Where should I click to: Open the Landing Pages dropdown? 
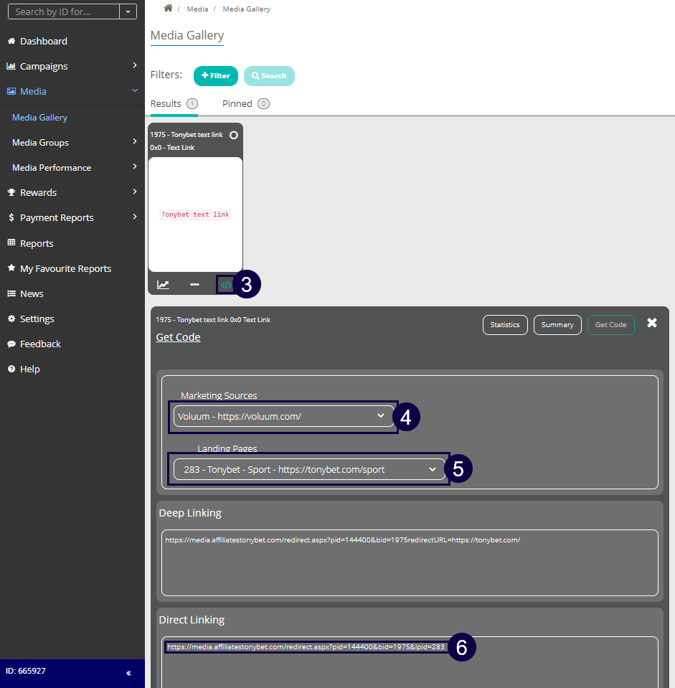tap(309, 469)
